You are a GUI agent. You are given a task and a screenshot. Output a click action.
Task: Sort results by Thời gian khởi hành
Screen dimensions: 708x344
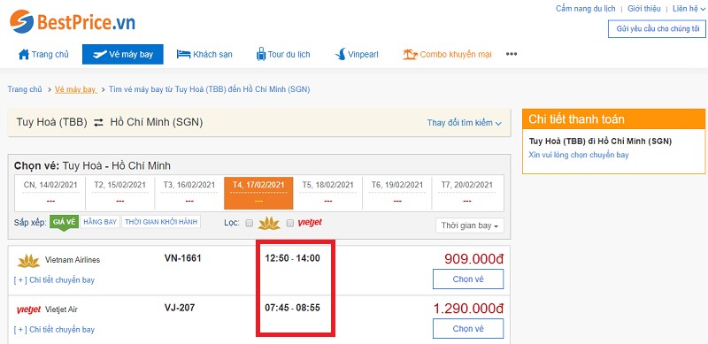point(161,222)
